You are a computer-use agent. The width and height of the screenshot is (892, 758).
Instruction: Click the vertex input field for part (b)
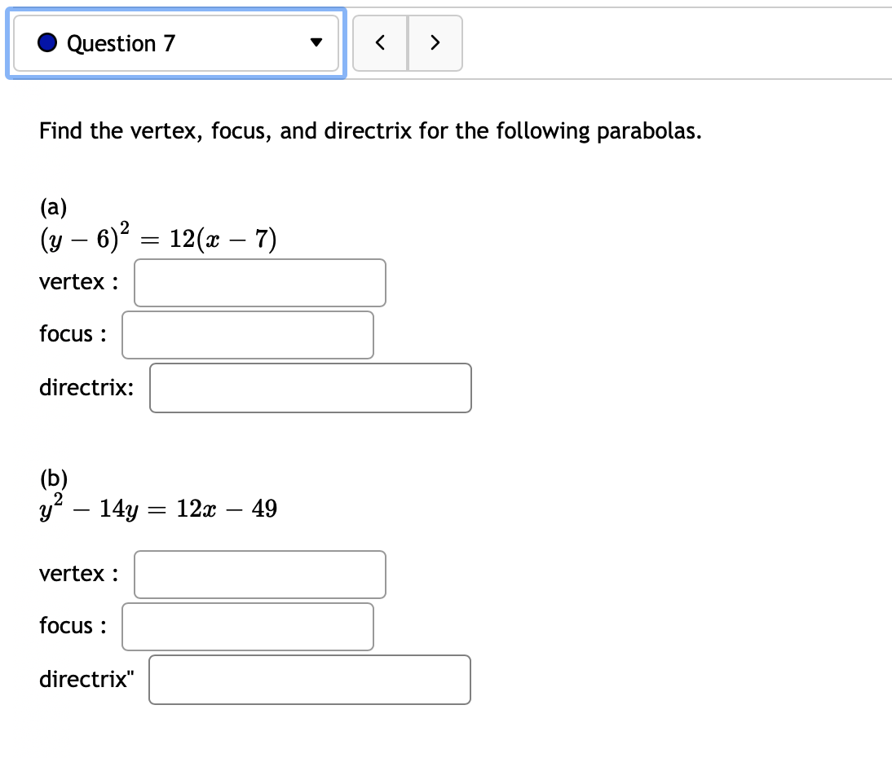pos(259,575)
